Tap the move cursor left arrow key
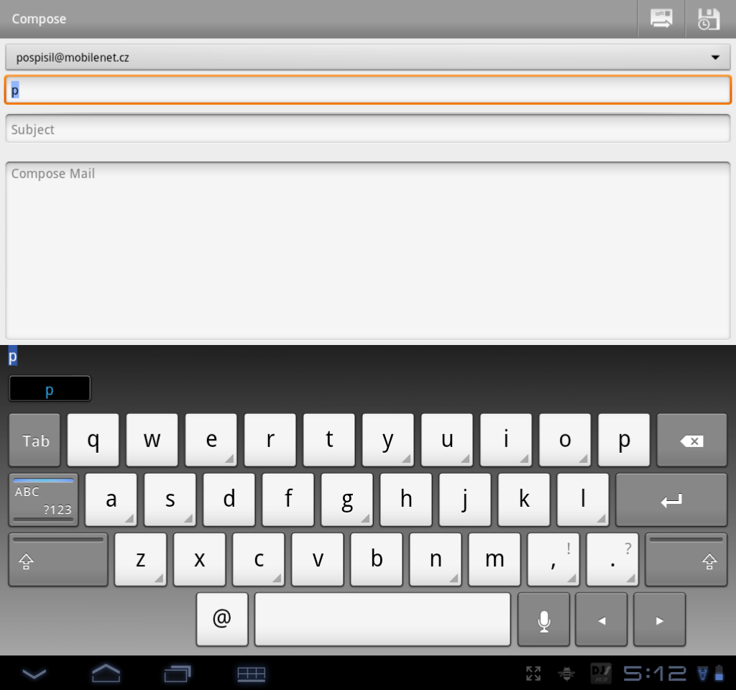 [601, 619]
